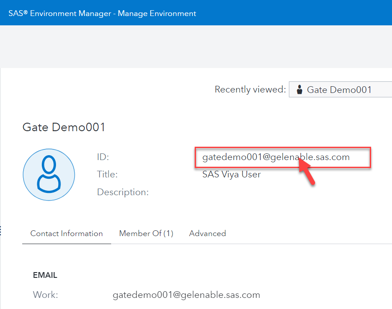Click the Gate Demo001 page heading
The image size is (392, 309).
point(64,128)
